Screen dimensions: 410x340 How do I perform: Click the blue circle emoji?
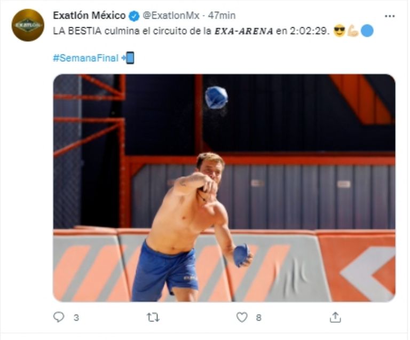coord(367,31)
